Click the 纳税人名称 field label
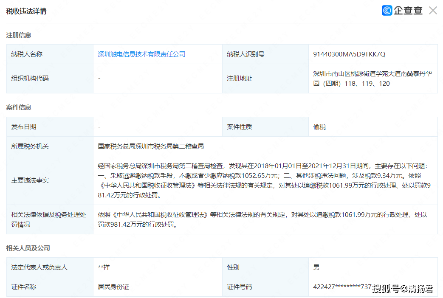443x298 pixels. [x=27, y=54]
